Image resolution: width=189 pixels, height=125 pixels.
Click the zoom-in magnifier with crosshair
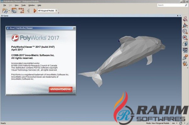tap(185, 31)
